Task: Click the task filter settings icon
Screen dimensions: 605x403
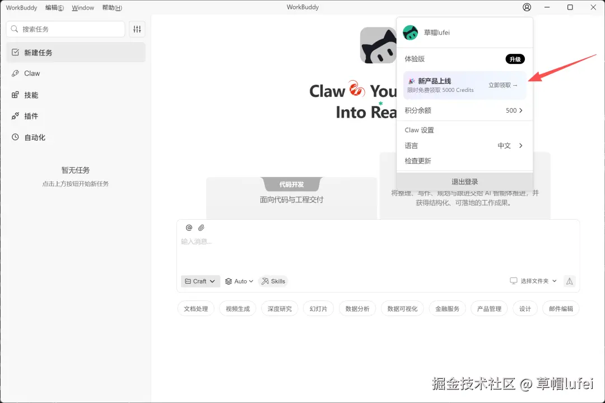Action: pyautogui.click(x=137, y=29)
